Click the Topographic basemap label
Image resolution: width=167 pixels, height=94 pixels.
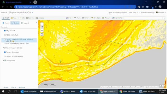[x=10, y=61]
